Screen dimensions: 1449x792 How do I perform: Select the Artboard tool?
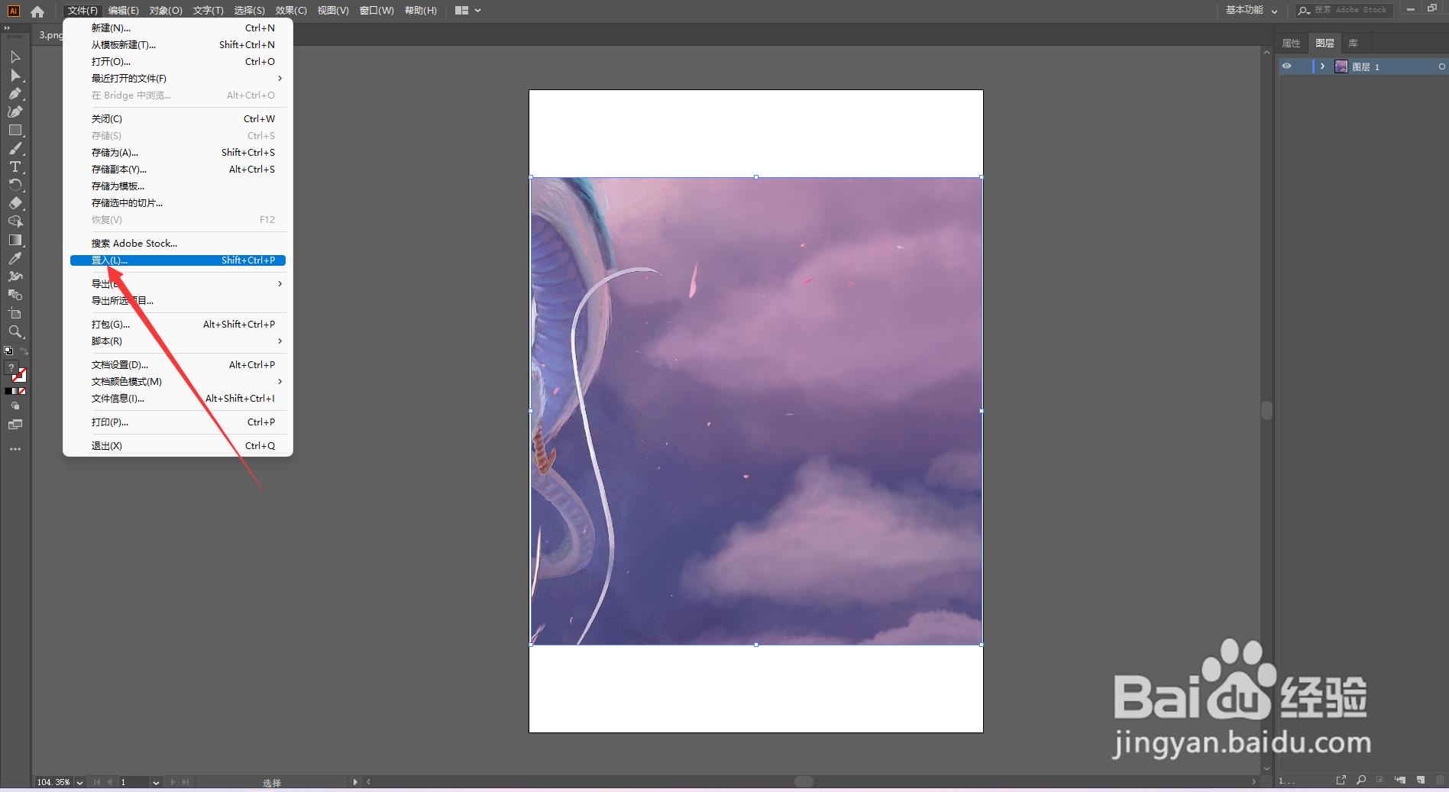[15, 314]
